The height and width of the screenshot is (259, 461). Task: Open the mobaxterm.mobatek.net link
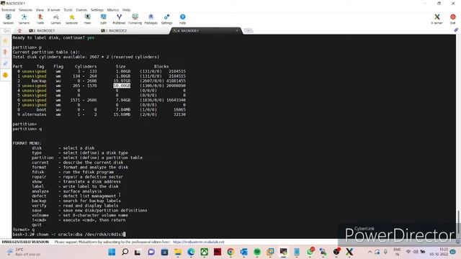pyautogui.click(x=199, y=242)
